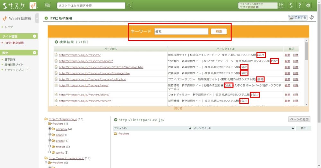Collapse the recruit folder in tree
The height and width of the screenshot is (168, 321).
point(50,147)
